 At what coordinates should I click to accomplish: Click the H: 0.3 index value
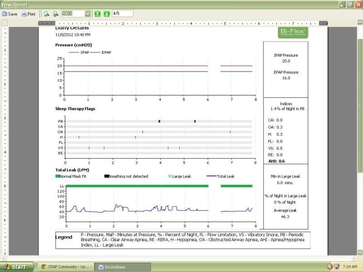[x=275, y=134]
